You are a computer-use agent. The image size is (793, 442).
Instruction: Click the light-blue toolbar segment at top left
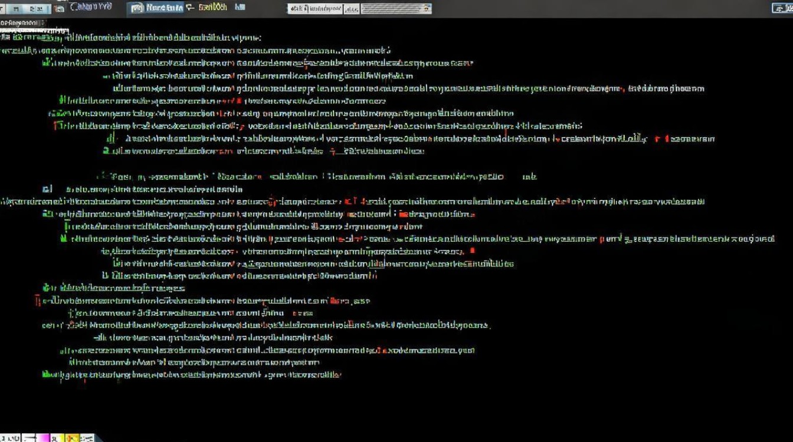pos(29,9)
